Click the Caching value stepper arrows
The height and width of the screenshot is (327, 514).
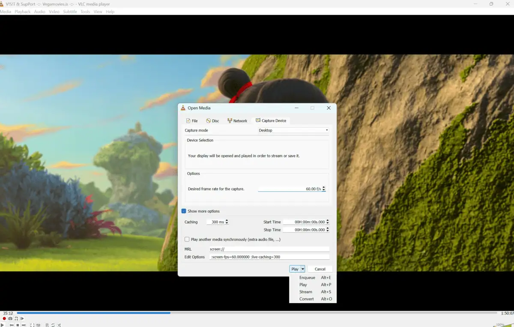tap(227, 222)
